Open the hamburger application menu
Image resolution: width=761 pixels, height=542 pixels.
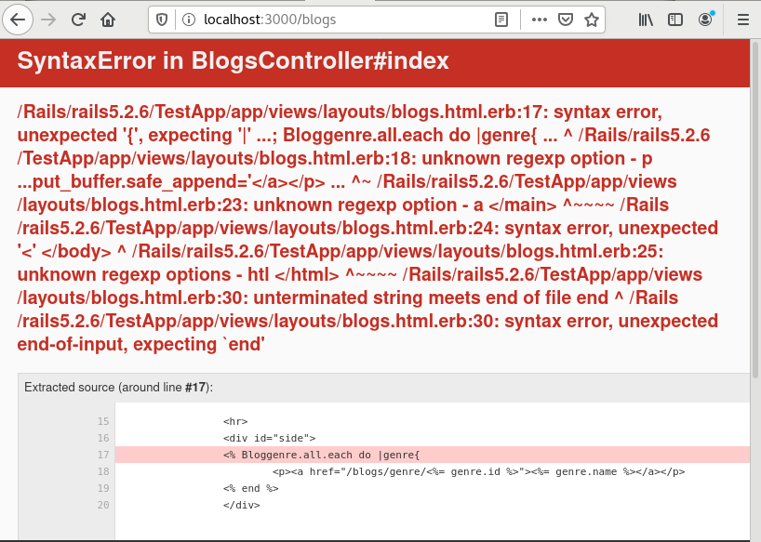[x=743, y=20]
